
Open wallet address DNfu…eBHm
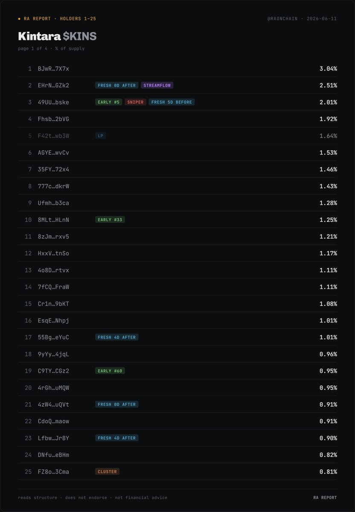(x=53, y=455)
